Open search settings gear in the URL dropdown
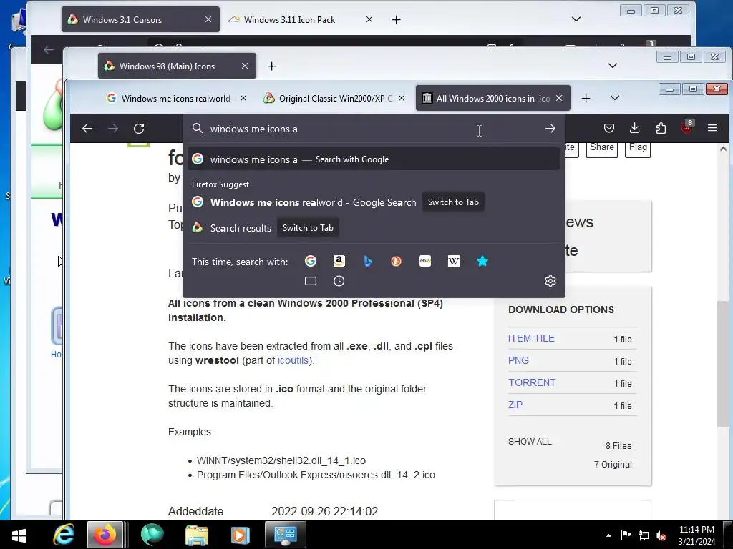 coord(550,281)
